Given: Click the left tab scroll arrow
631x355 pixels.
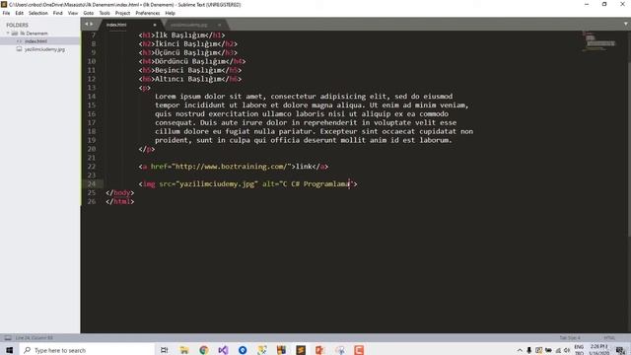Looking at the screenshot, I should click(86, 24).
